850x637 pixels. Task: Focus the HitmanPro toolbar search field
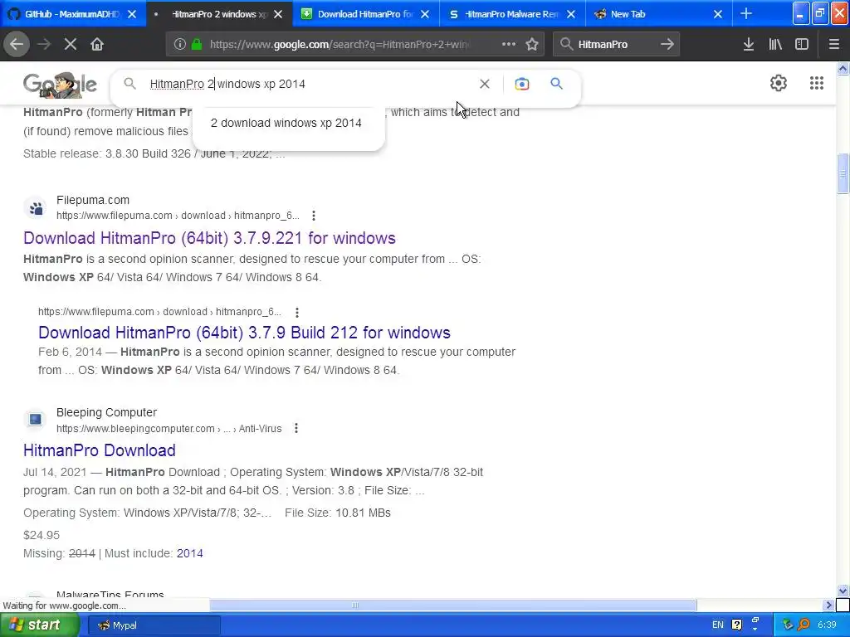coord(615,45)
